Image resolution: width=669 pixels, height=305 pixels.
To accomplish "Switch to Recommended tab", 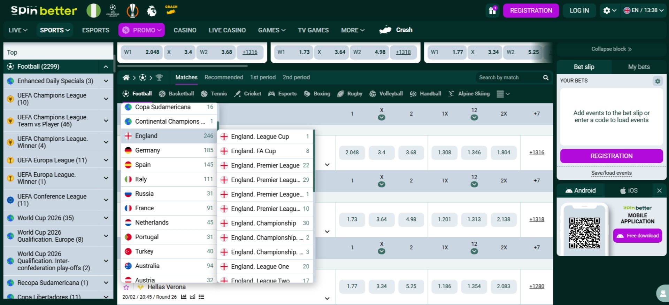I will 224,77.
